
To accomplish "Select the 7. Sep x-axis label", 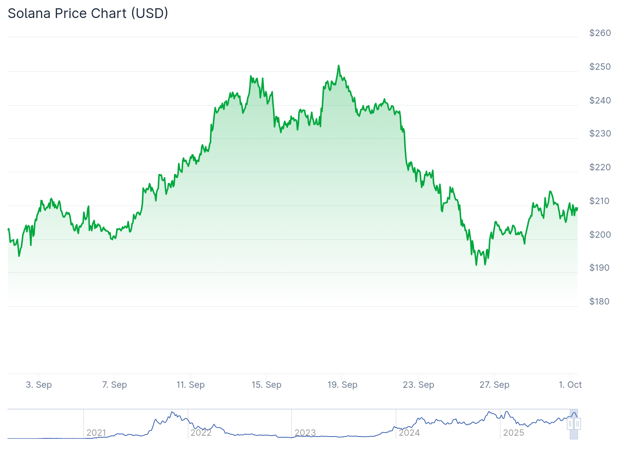I will (x=114, y=385).
